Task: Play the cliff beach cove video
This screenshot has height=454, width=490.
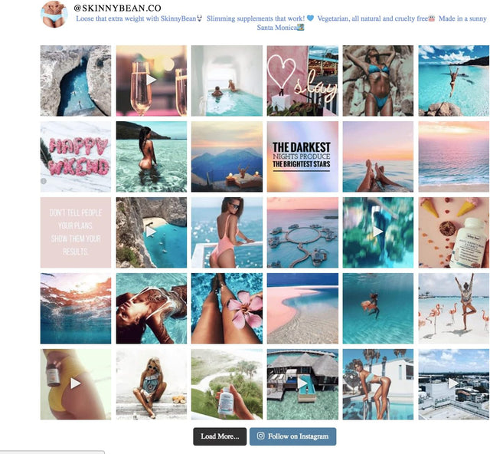Action: 152,232
